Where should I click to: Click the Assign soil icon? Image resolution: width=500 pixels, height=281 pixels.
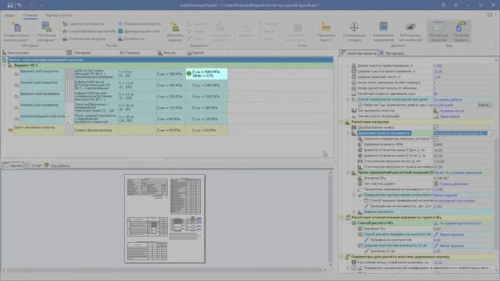[326, 27]
